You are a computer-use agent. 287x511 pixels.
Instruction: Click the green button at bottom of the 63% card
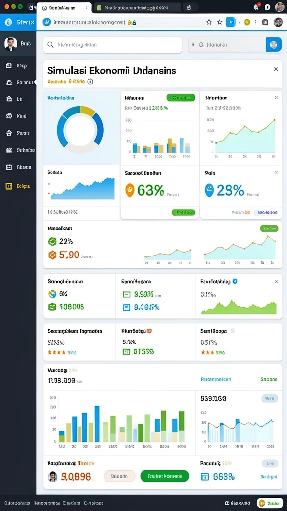(183, 212)
